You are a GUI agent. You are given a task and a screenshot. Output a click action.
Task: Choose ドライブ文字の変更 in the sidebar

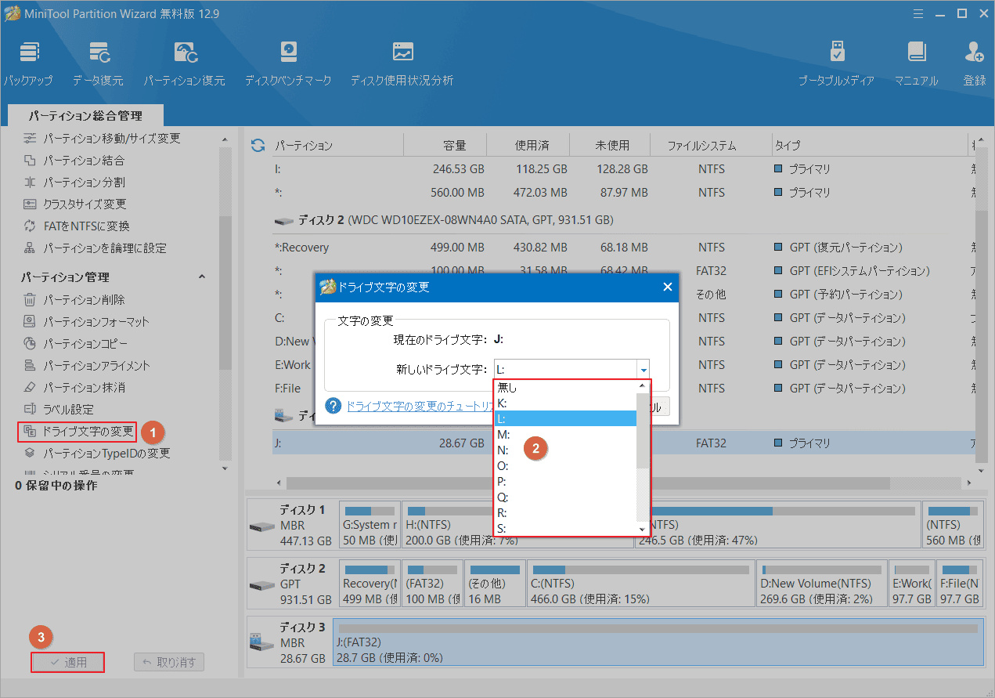(x=78, y=432)
